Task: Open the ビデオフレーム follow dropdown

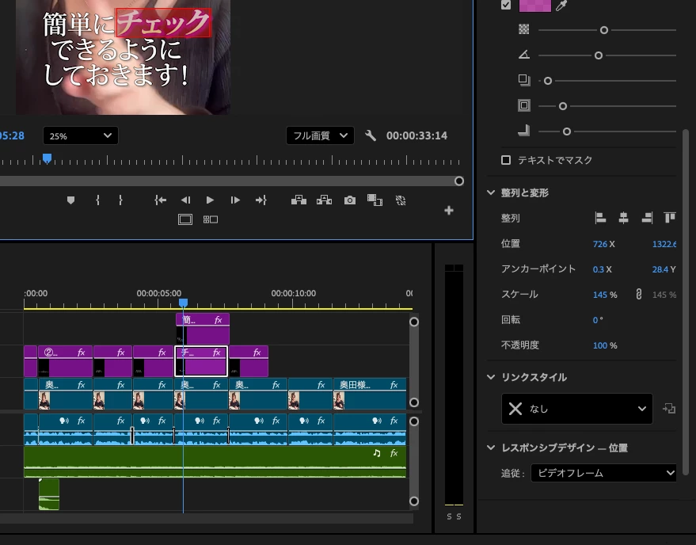Action: point(603,473)
